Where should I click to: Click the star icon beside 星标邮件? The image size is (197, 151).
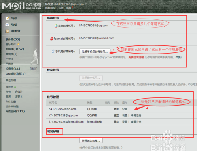click(18, 44)
